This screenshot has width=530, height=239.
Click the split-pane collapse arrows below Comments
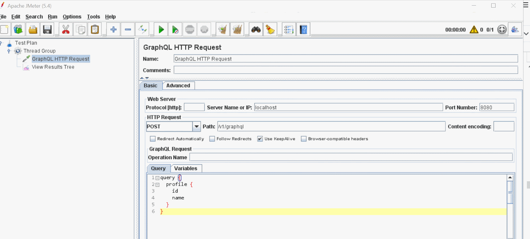point(144,78)
